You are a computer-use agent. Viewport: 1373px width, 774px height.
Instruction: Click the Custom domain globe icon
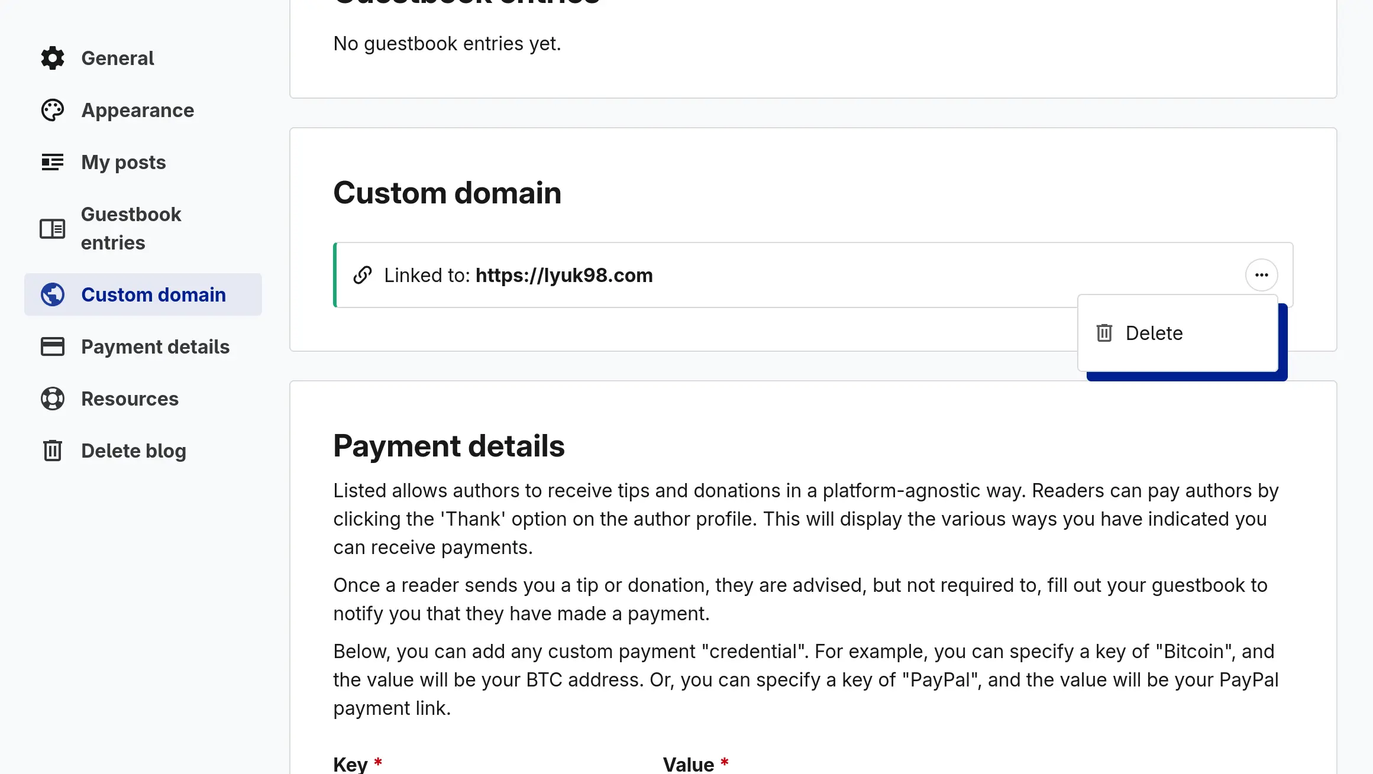pos(52,294)
